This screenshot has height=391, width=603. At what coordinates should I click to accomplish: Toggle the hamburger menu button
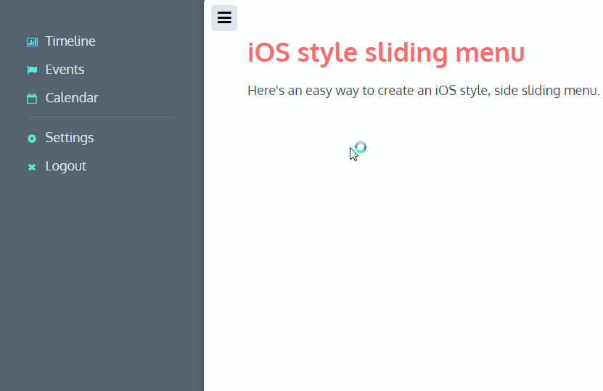click(224, 18)
